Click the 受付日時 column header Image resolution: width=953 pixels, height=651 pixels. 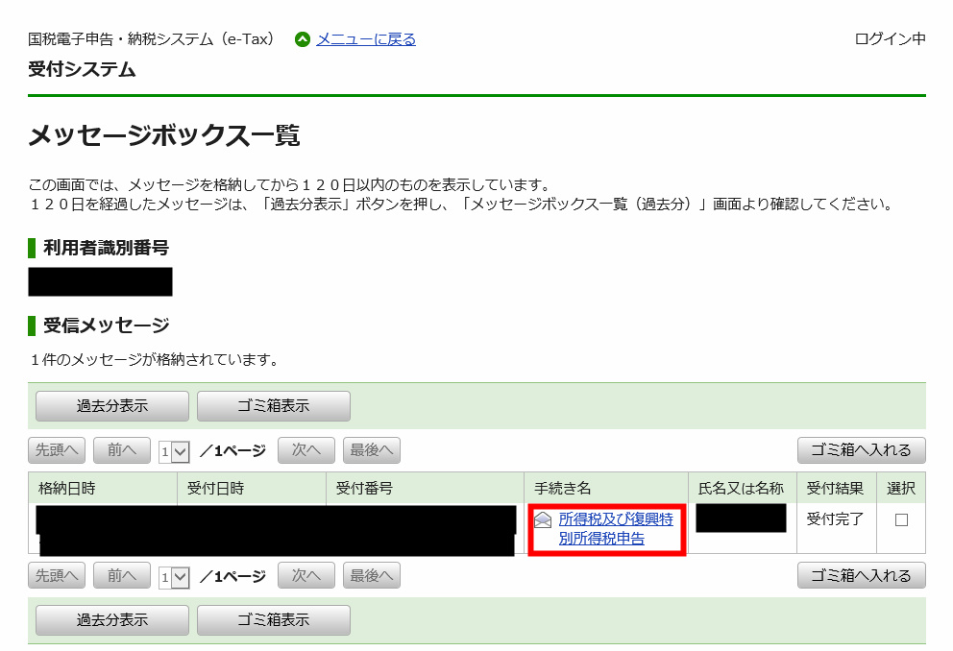point(252,488)
